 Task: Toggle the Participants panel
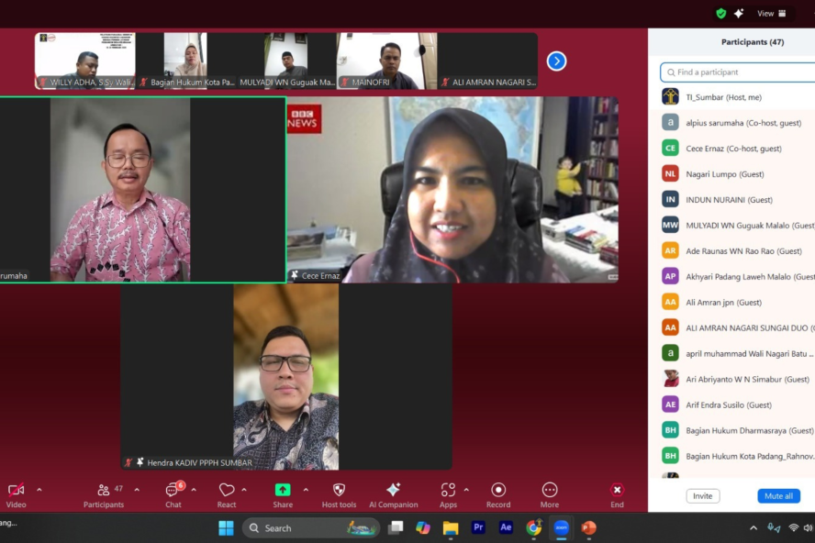[104, 491]
